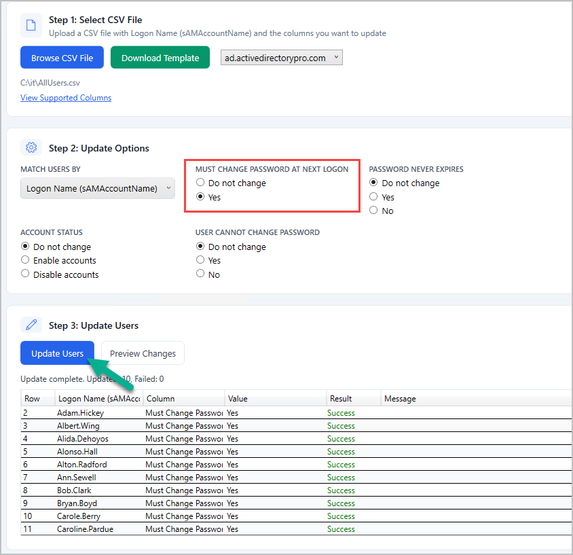Select the Ann.Sewell row
This screenshot has height=555, width=573.
[297, 478]
